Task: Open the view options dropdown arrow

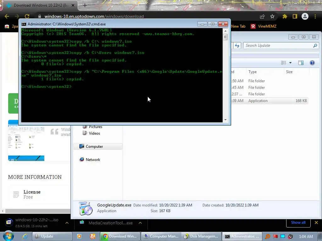Action: (290, 63)
